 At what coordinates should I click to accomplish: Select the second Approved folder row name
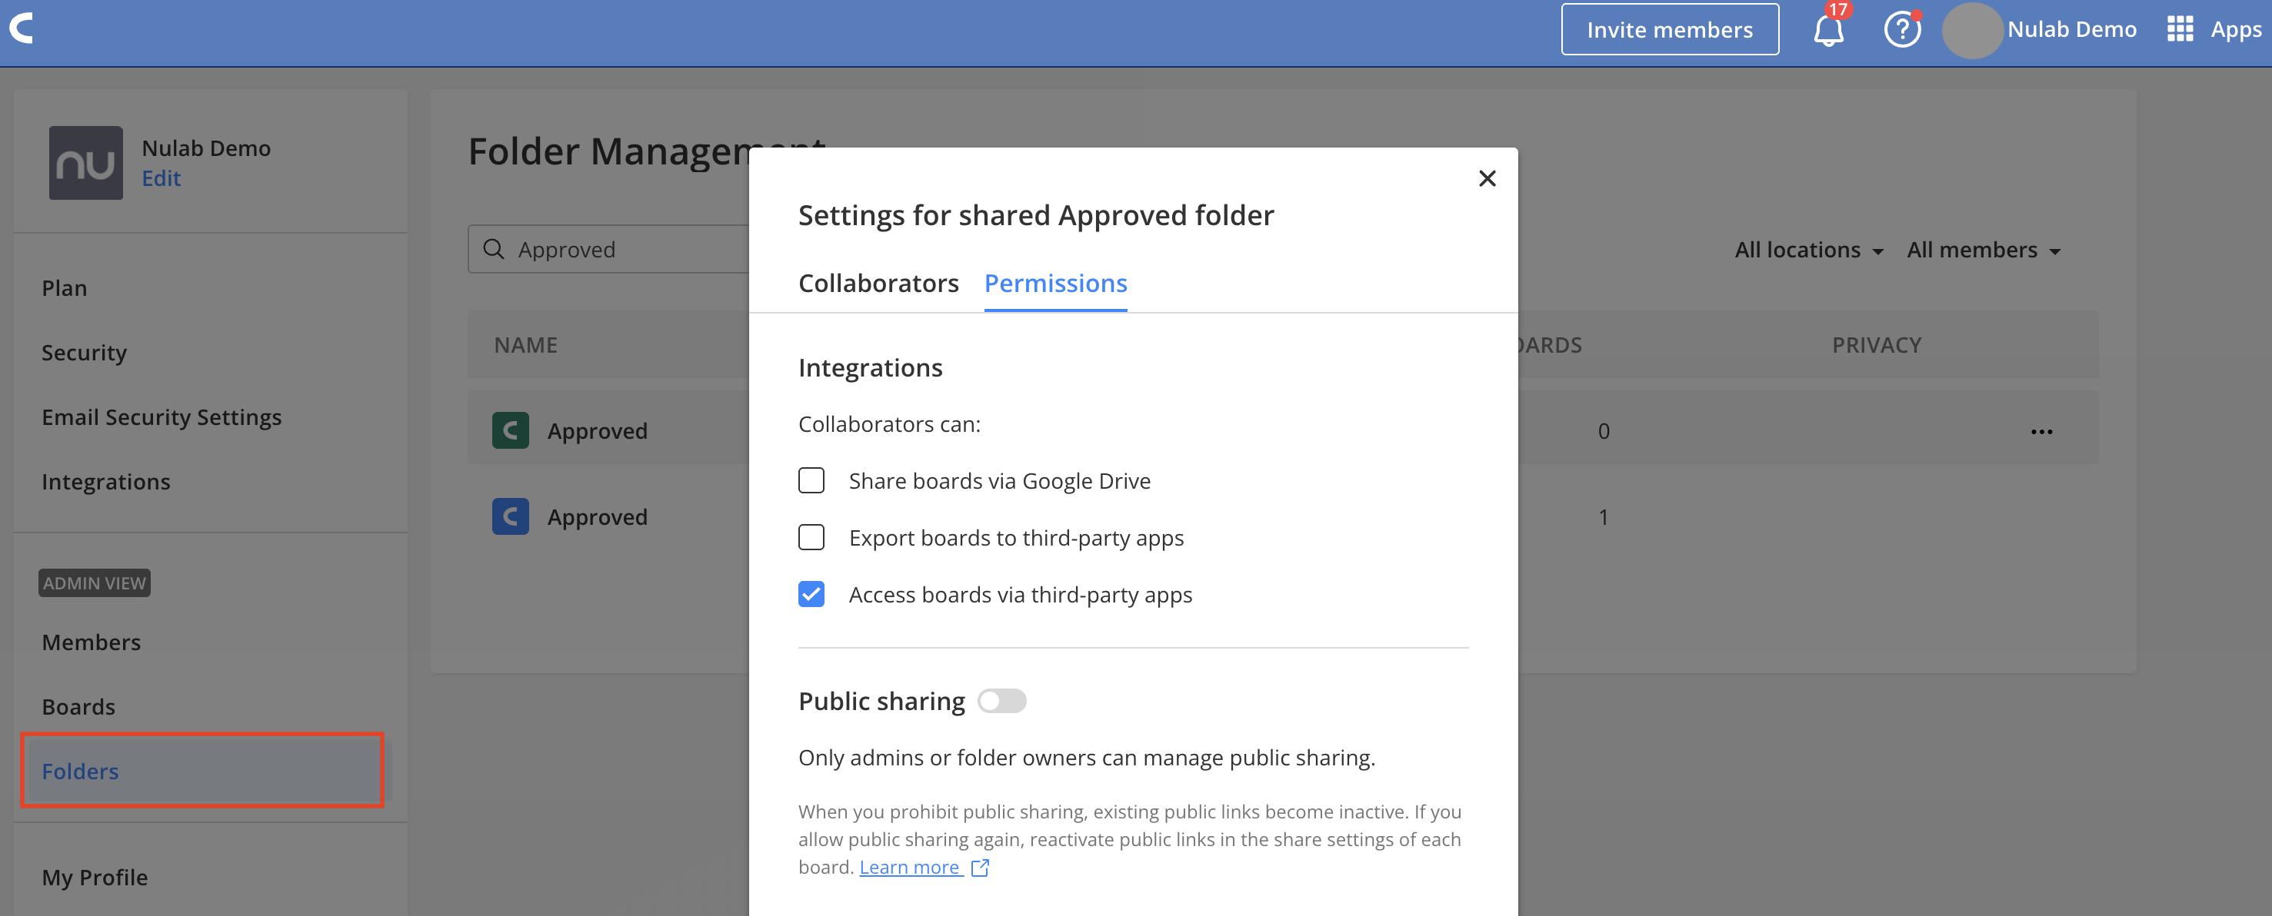pos(597,517)
